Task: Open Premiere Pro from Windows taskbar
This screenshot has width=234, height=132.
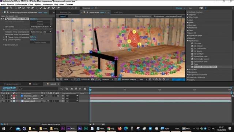Action: point(63,128)
